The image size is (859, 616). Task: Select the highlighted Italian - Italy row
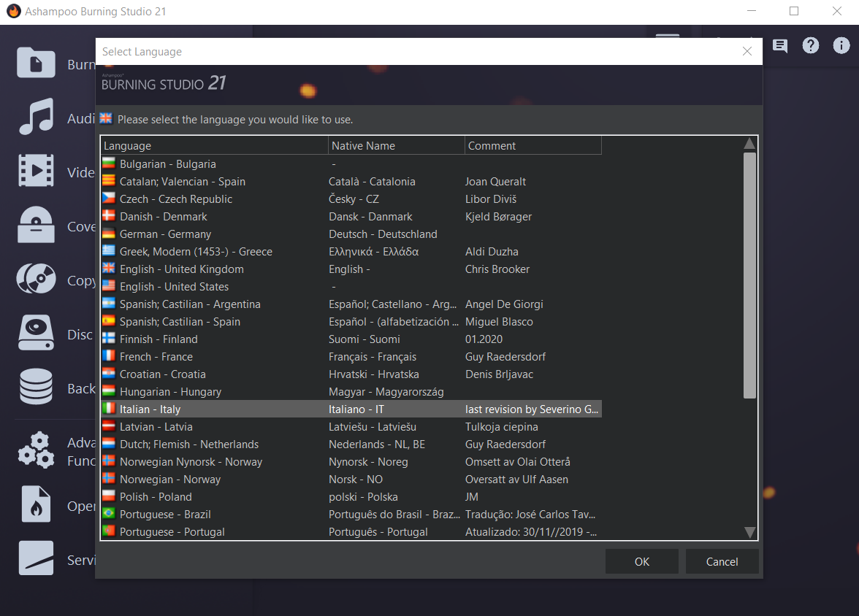click(351, 409)
